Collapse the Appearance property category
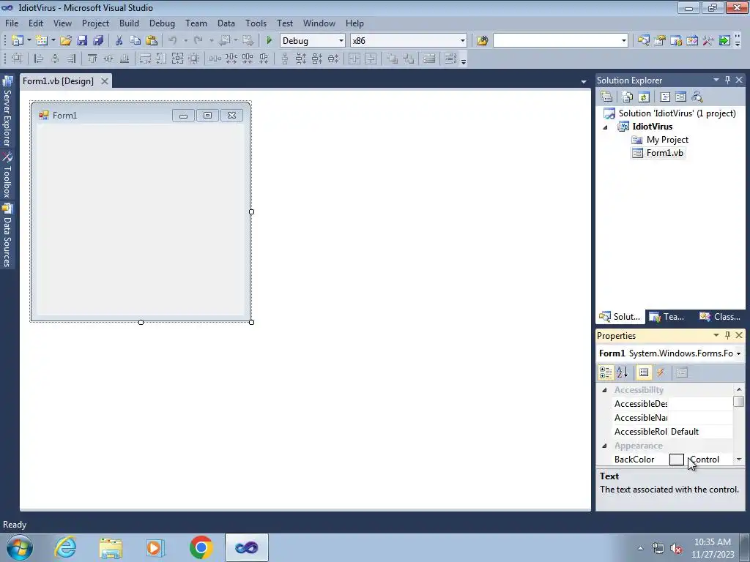 [604, 446]
